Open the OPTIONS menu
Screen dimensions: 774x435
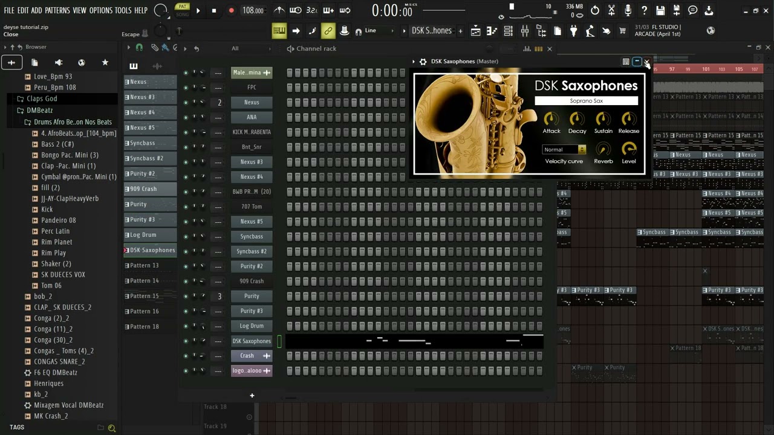click(x=101, y=10)
